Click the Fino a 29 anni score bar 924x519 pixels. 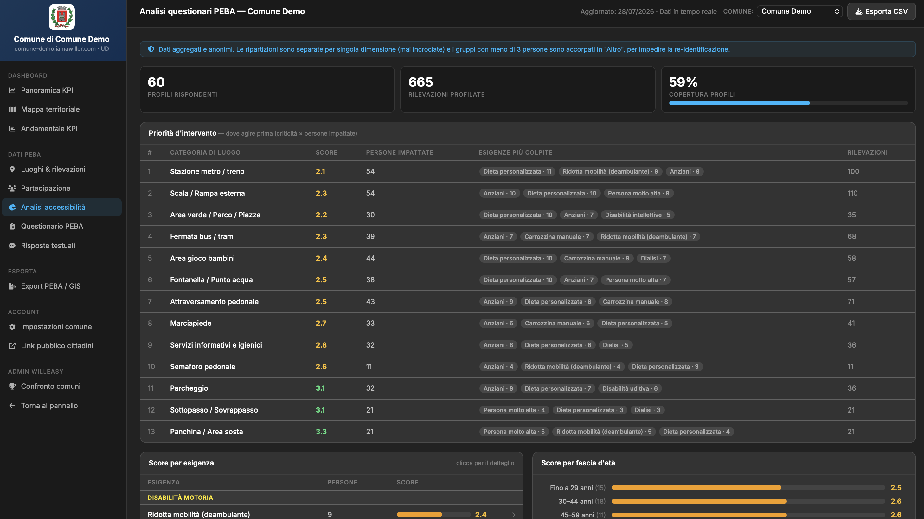coord(748,487)
